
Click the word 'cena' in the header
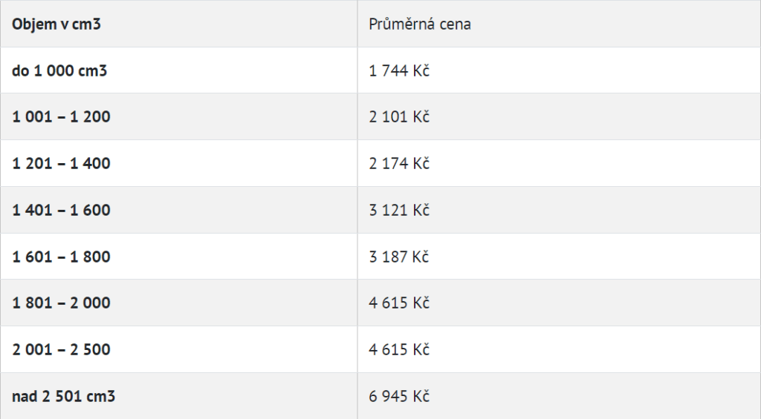coord(454,24)
